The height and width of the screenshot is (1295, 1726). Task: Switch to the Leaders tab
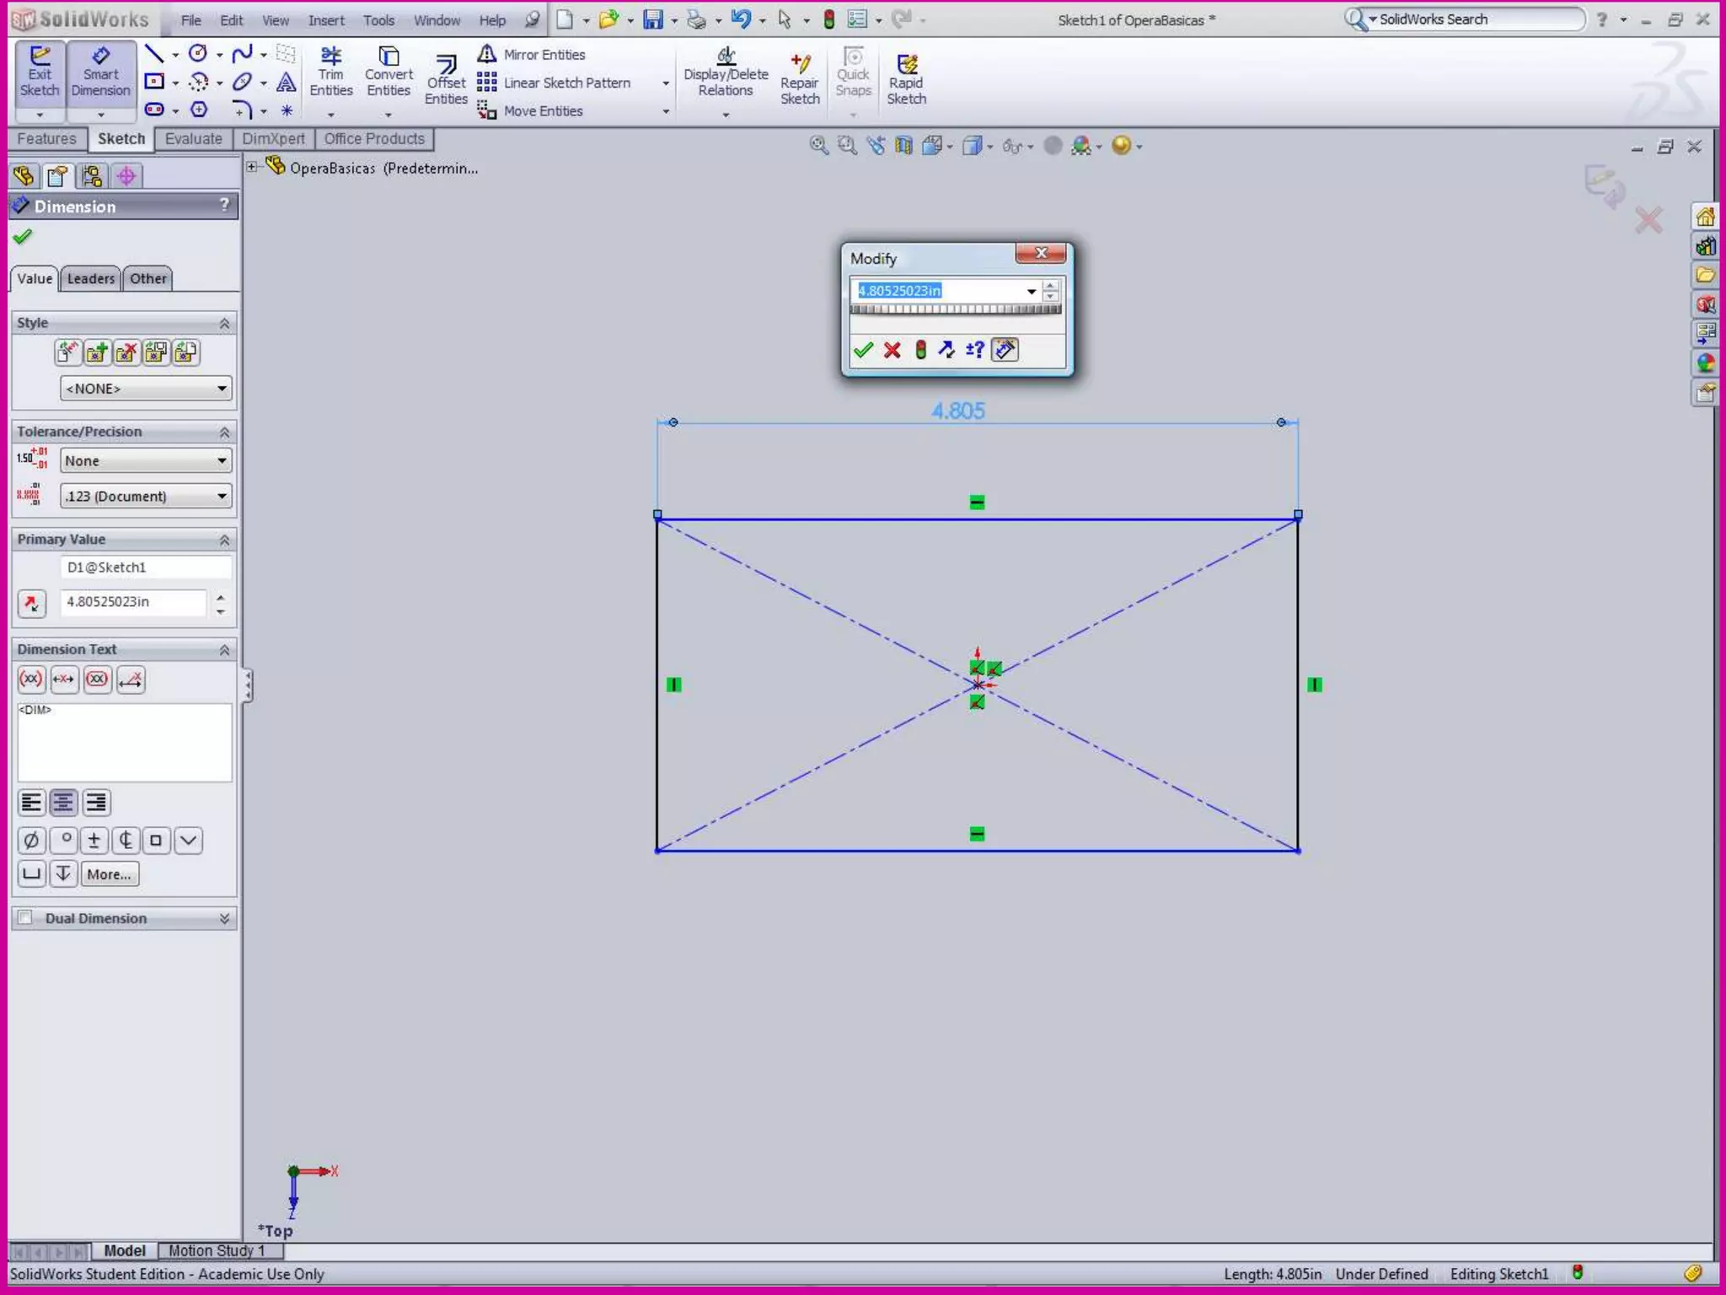[90, 278]
